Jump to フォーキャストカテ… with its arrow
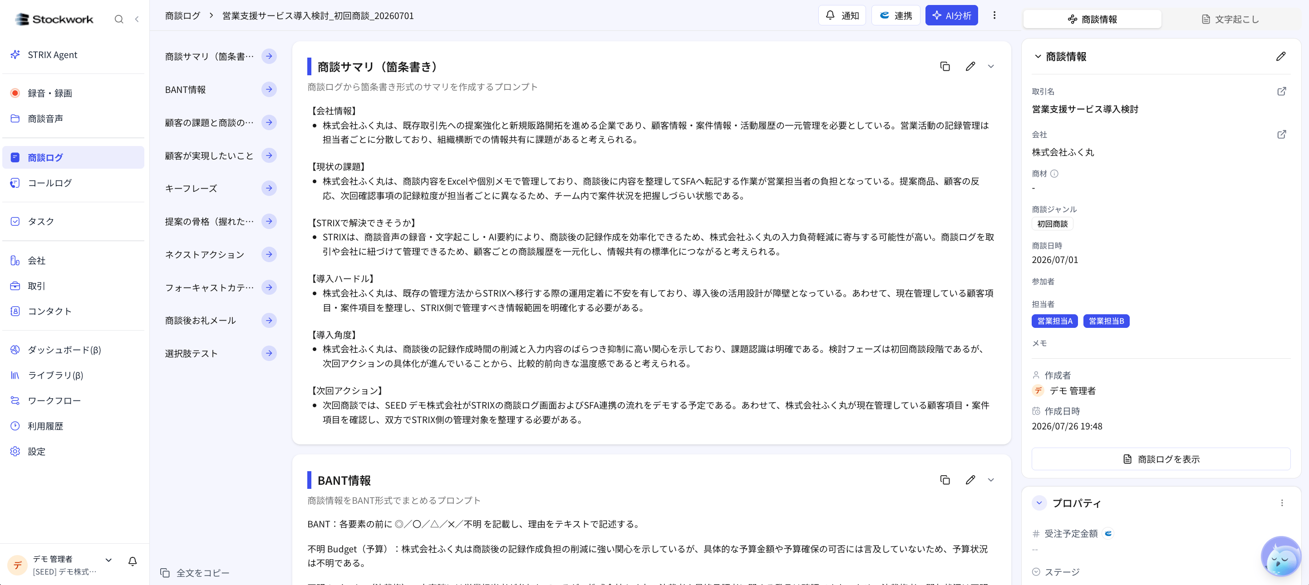This screenshot has width=1309, height=585. point(269,288)
